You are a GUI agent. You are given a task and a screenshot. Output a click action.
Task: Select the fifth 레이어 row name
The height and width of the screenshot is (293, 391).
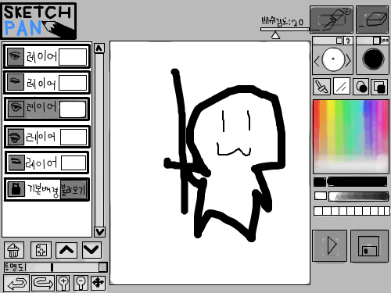(x=41, y=163)
